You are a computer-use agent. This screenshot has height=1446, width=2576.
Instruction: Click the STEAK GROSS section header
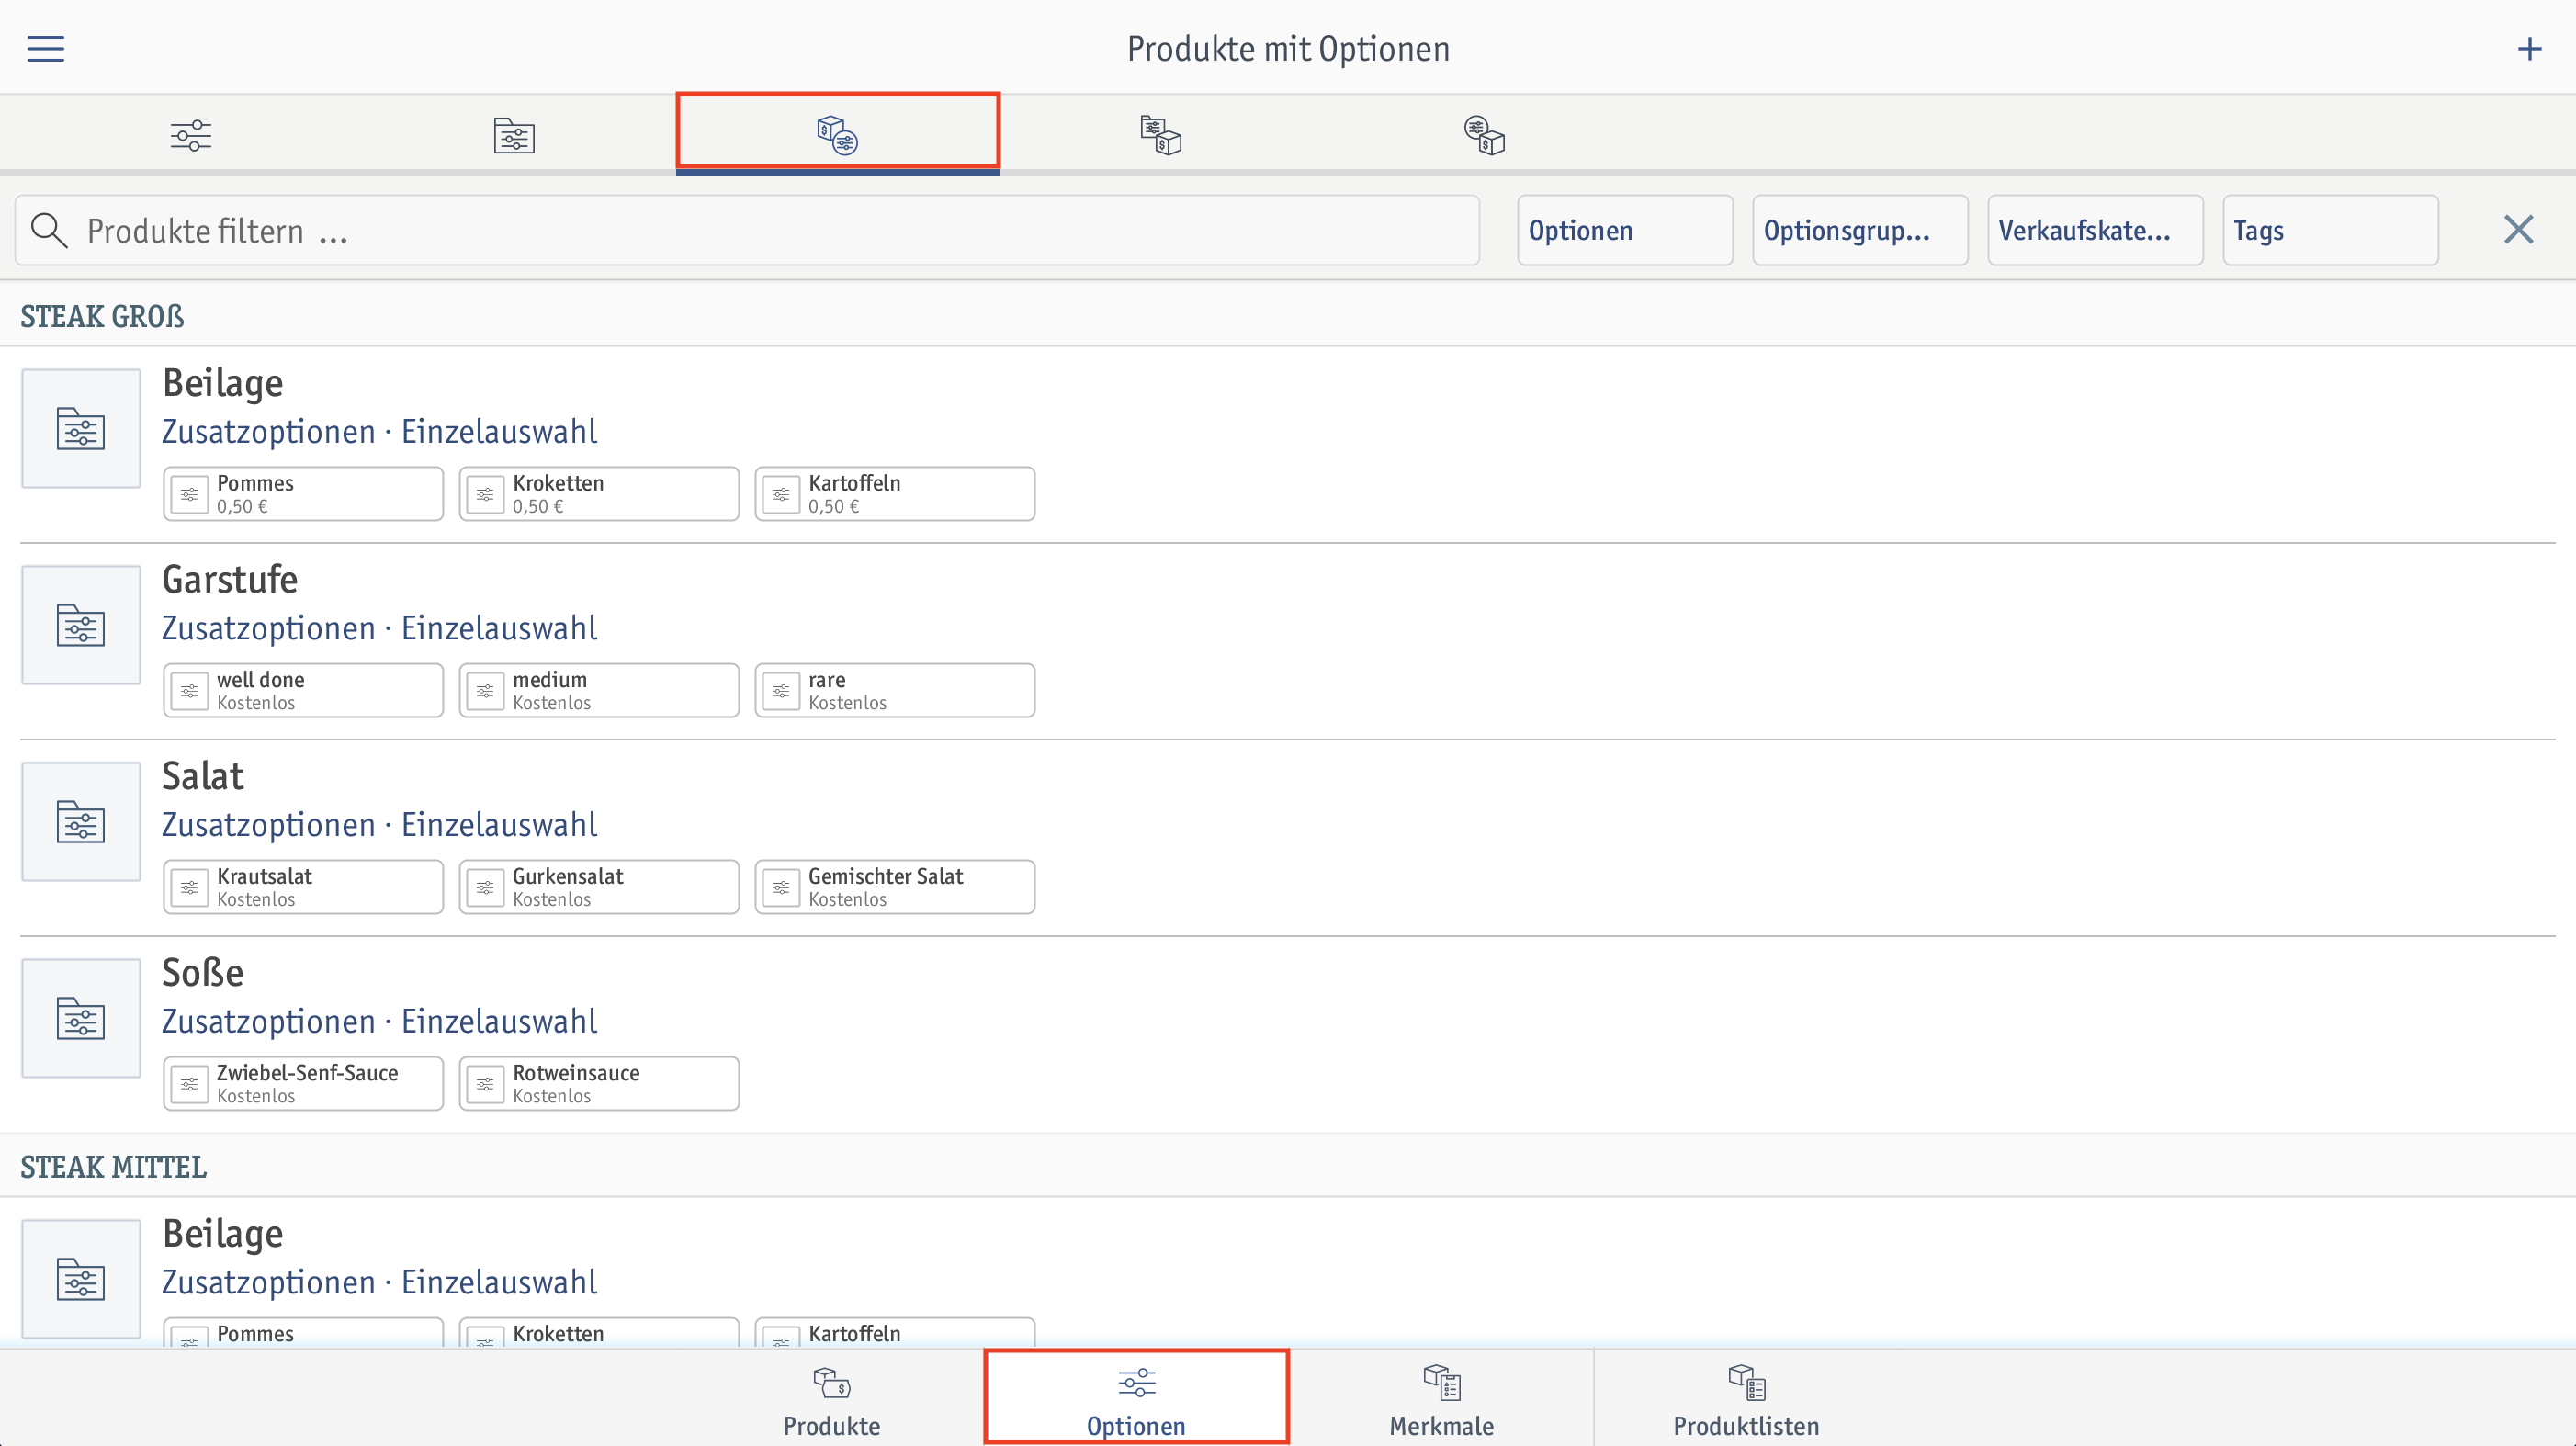(102, 316)
